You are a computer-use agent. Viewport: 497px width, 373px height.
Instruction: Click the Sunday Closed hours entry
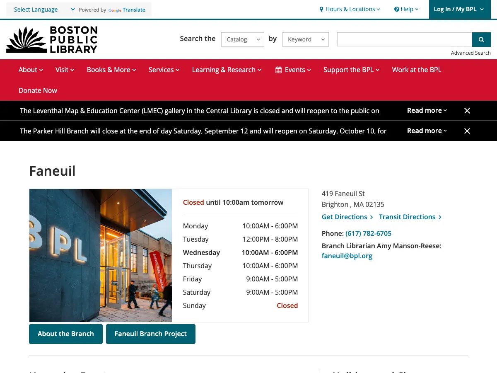click(x=240, y=305)
